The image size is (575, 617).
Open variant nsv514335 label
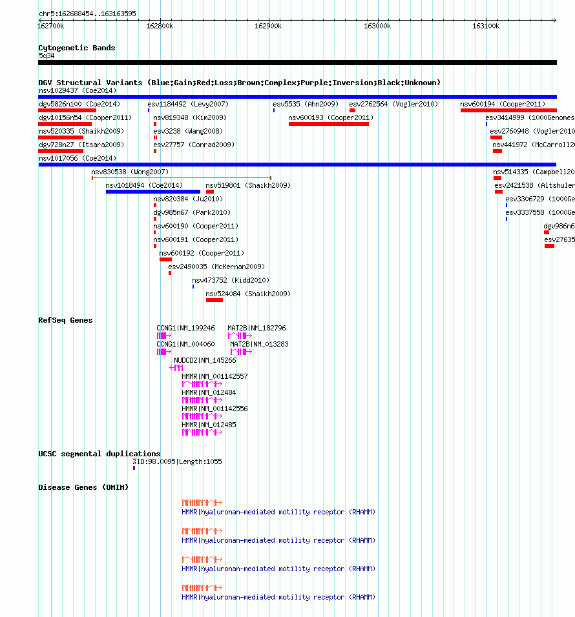point(534,172)
